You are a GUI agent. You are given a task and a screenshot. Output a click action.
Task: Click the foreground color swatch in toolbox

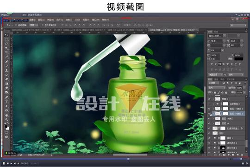tap(6, 127)
